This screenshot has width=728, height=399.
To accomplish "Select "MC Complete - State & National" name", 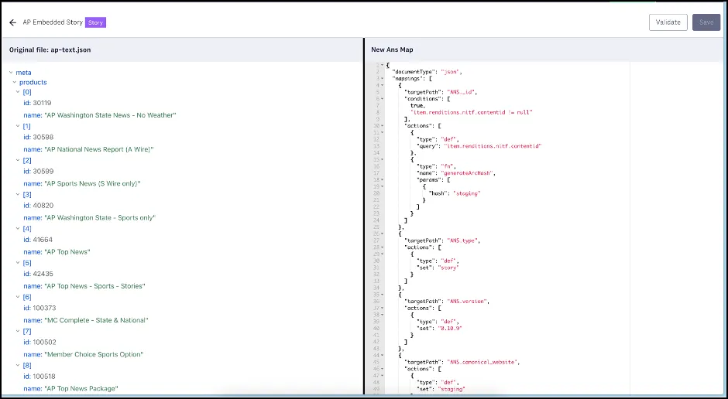I will [x=96, y=320].
